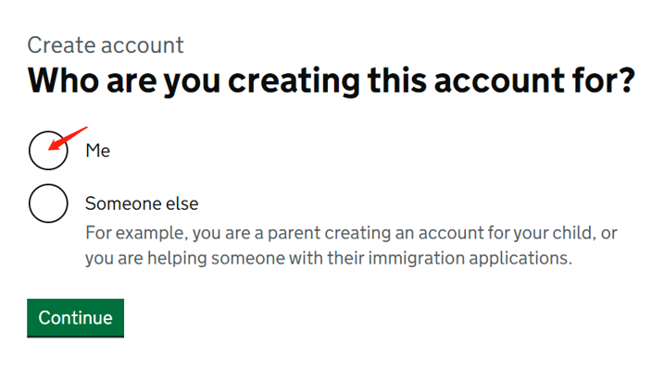664x368 pixels.
Task: Click the hint line mentioning immigration applications
Action: 329,258
